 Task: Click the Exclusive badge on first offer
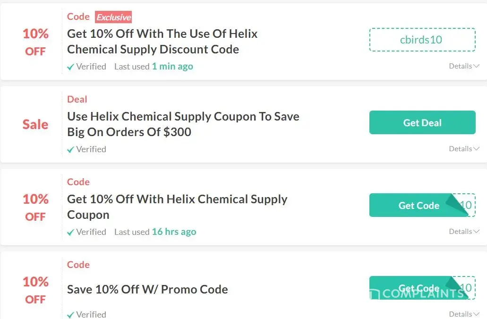point(113,17)
